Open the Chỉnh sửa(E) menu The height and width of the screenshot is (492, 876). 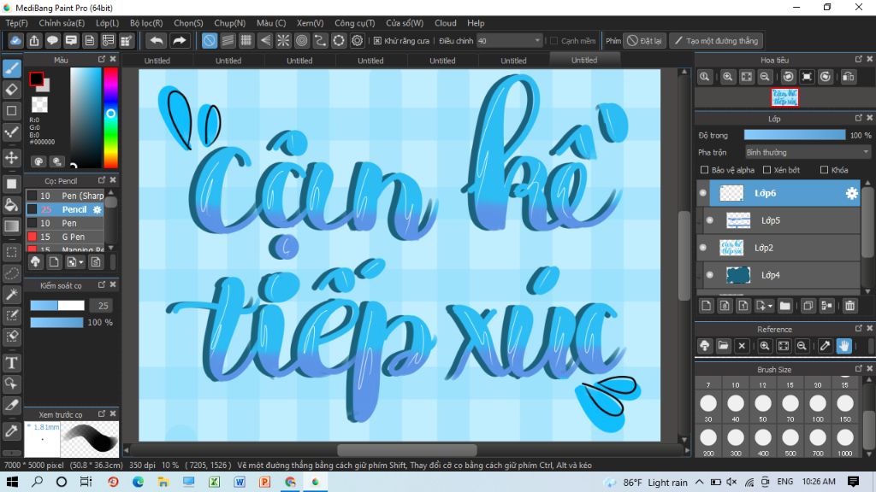coord(62,23)
